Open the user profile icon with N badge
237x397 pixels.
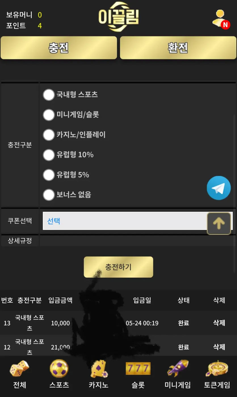coord(221,19)
